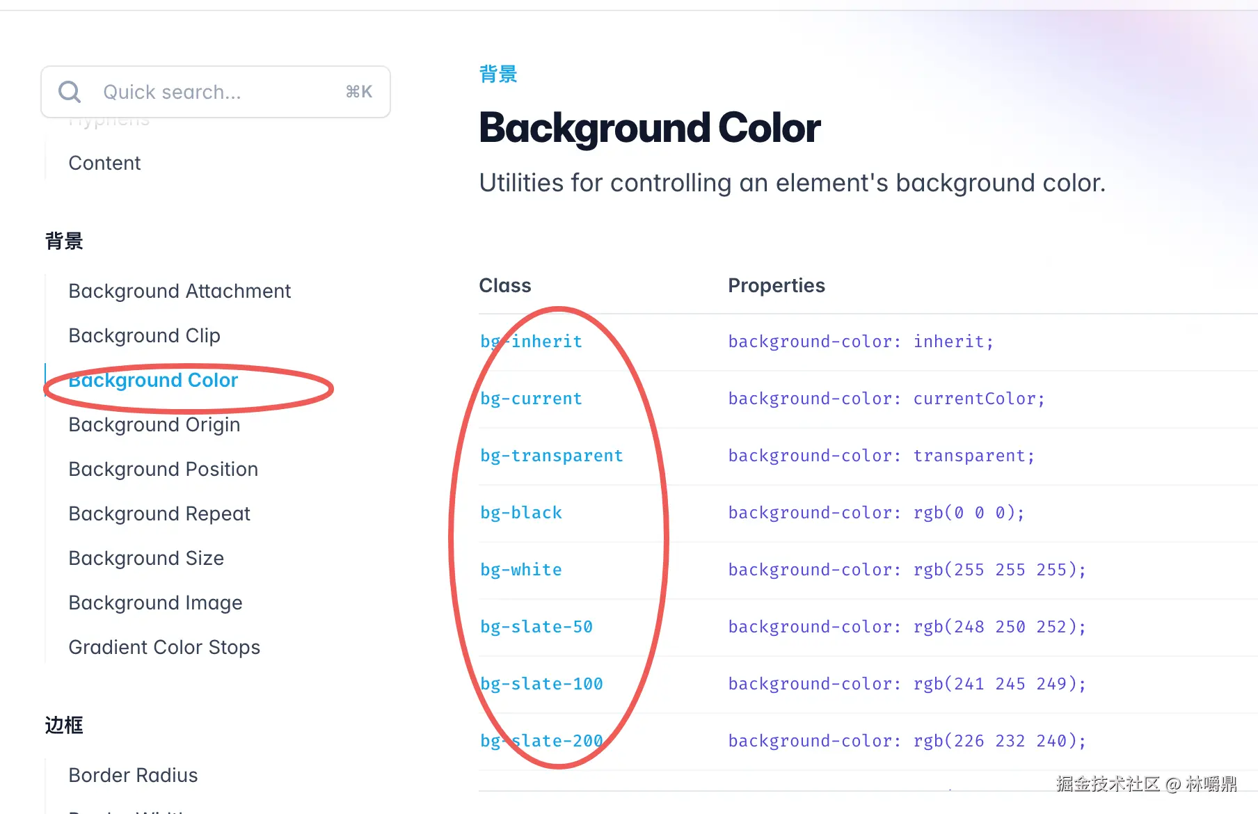Select Background Color in sidebar
Viewport: 1258px width, 814px height.
pyautogui.click(x=153, y=381)
